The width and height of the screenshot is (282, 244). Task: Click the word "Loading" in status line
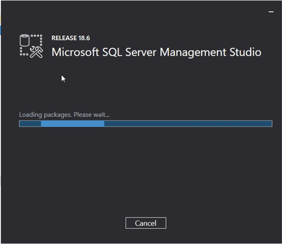[29, 115]
